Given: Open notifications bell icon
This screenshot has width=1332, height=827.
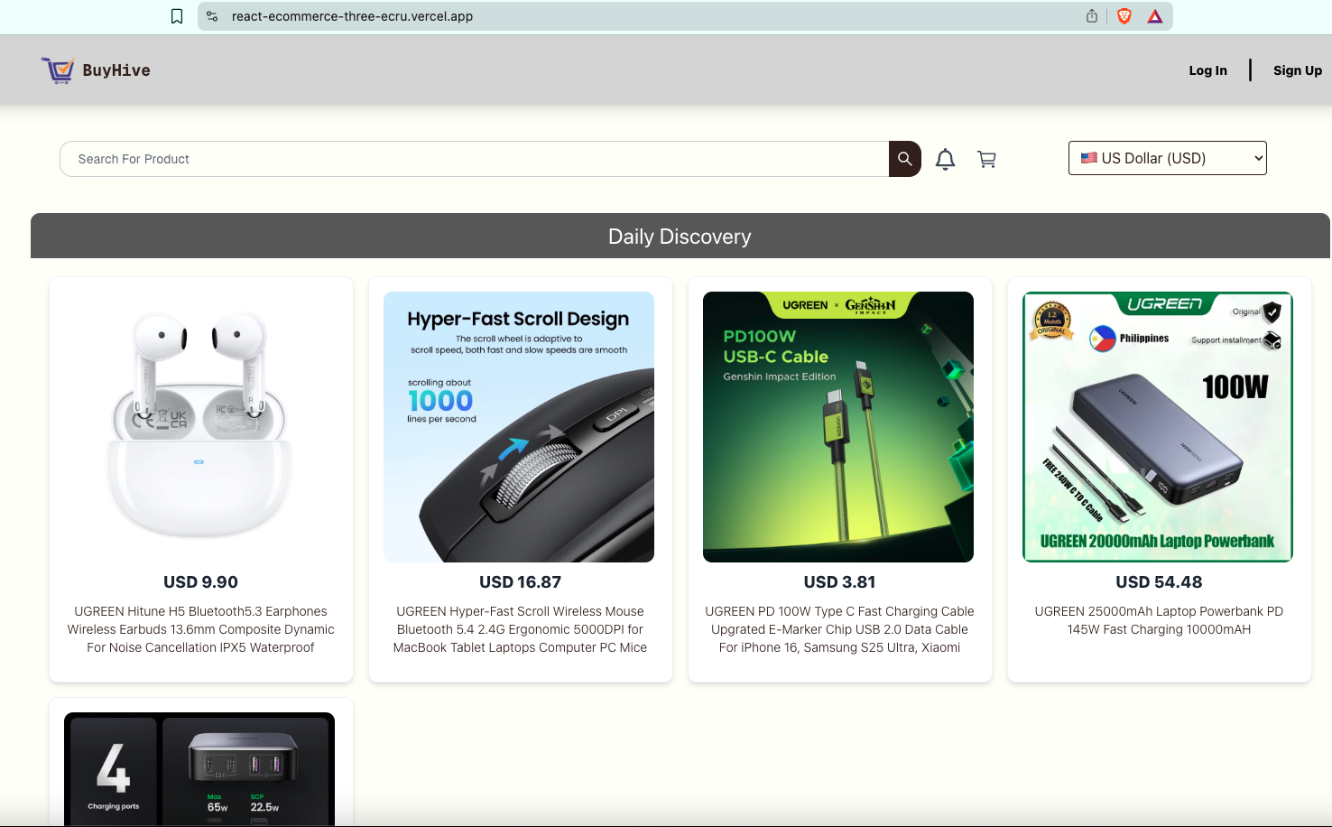Looking at the screenshot, I should click(x=945, y=159).
